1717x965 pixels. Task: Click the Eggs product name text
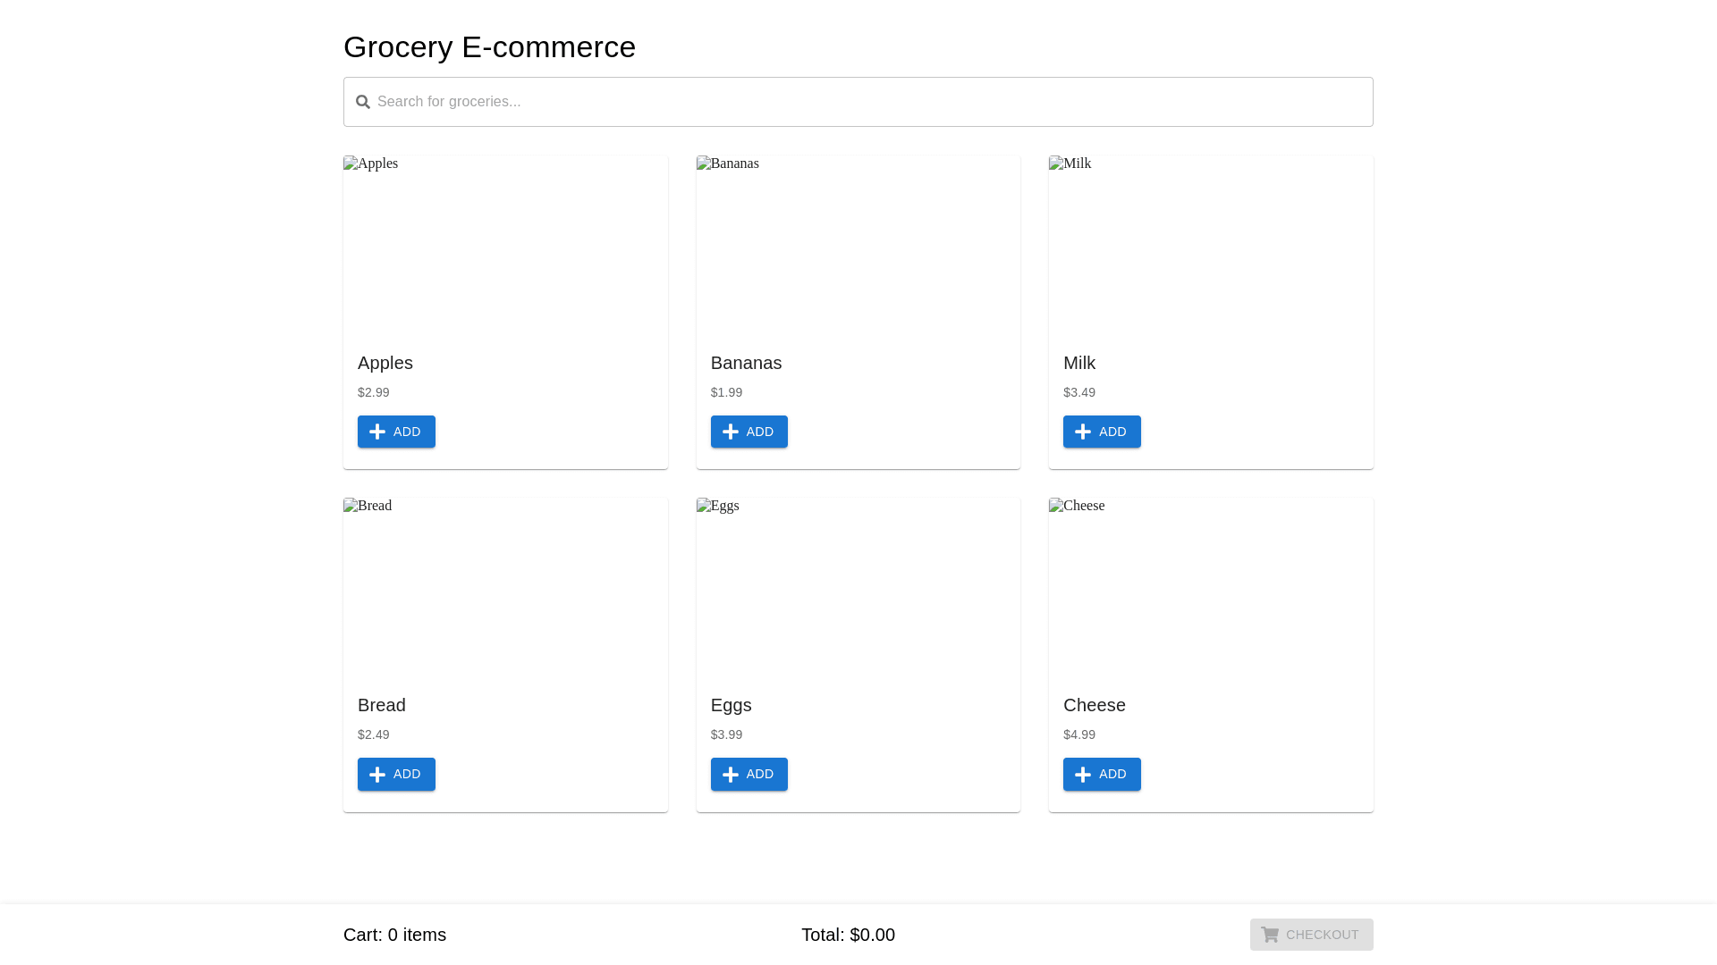click(731, 705)
